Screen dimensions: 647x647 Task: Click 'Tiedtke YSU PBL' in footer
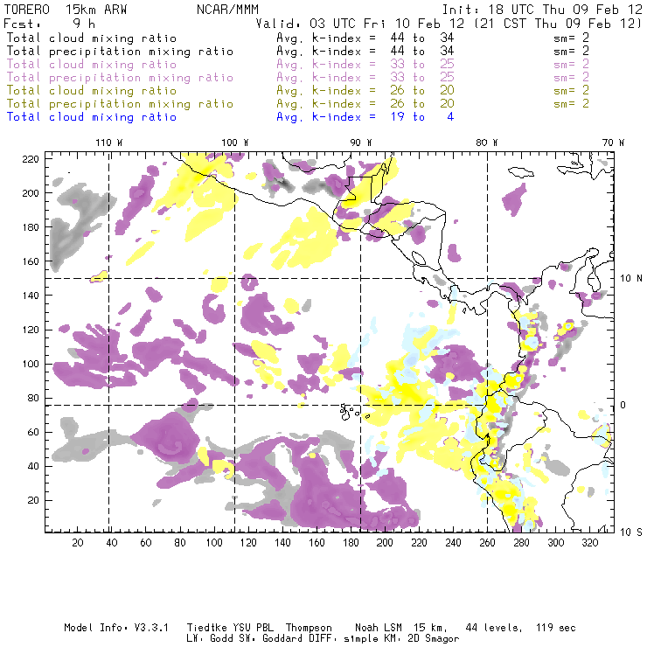[x=230, y=628]
